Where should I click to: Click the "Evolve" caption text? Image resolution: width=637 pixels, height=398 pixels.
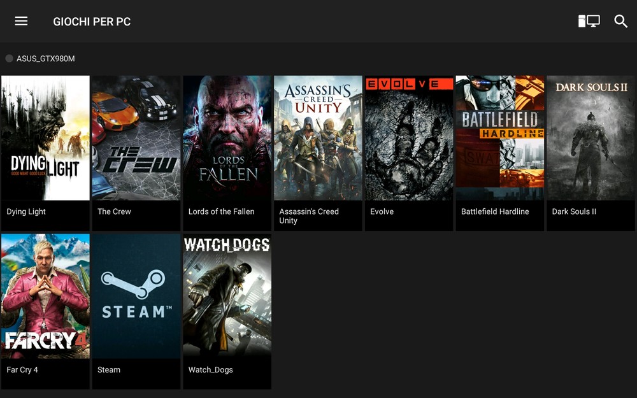pyautogui.click(x=382, y=211)
